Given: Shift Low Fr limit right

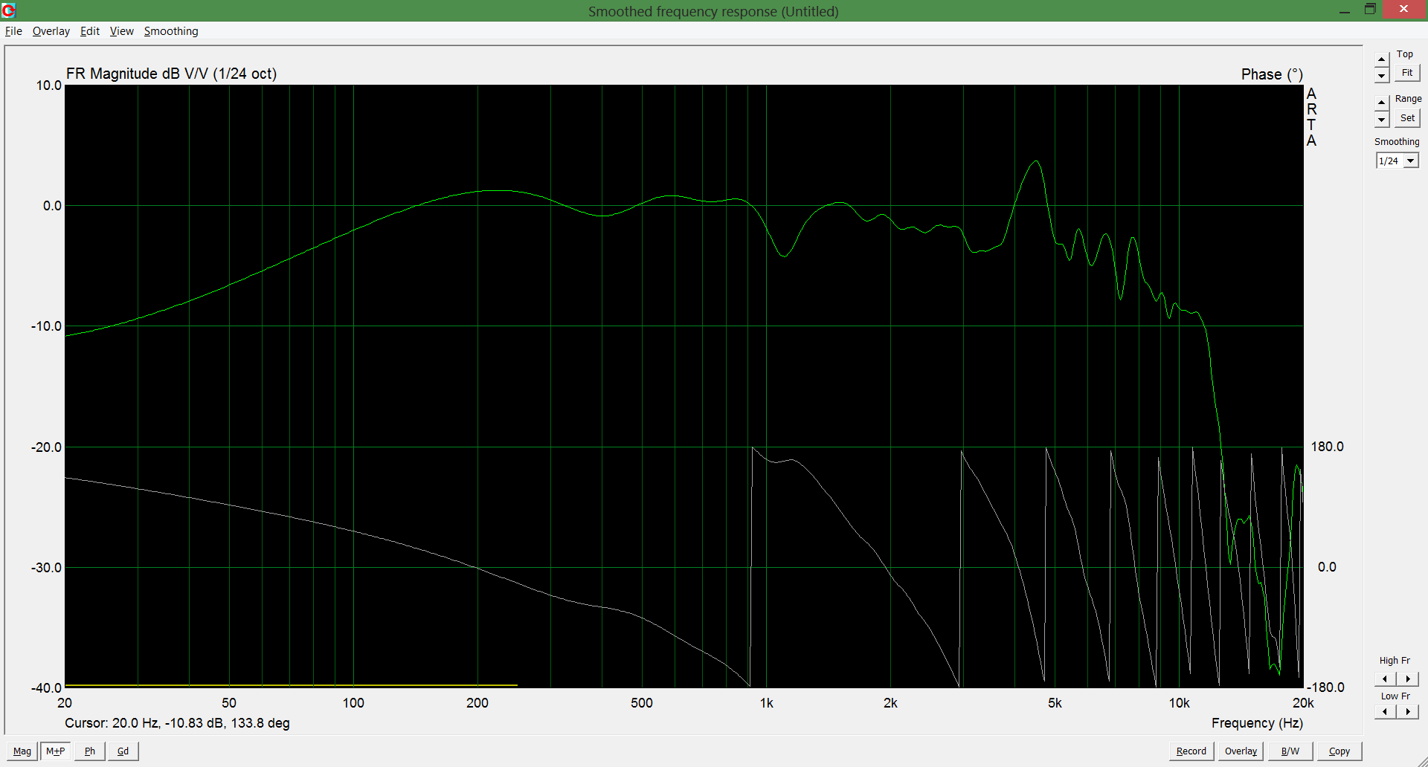Looking at the screenshot, I should pos(1407,711).
